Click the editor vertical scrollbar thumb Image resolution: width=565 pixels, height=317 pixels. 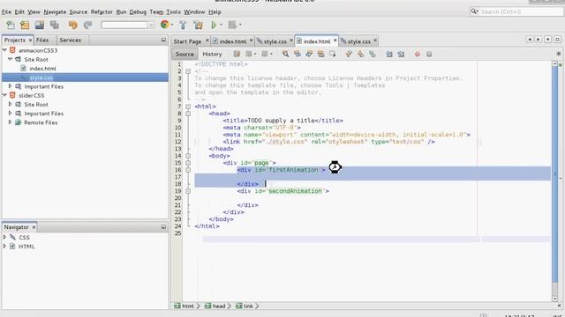[x=555, y=174]
